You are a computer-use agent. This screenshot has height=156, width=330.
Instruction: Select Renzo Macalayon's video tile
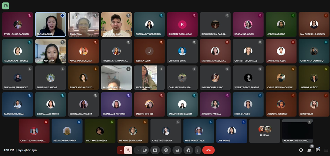pos(116,24)
